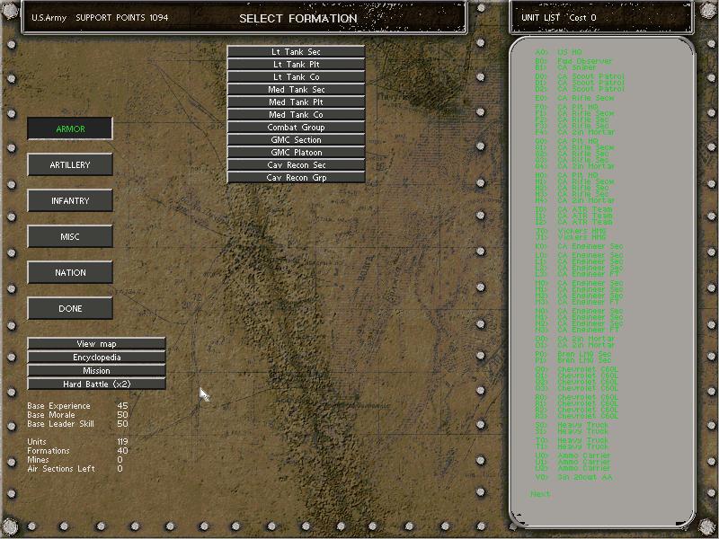
Task: Select unit U0 Ammo Carrier
Action: [x=573, y=455]
